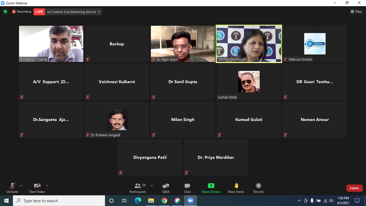Click the volume icon in system tray
Screen dimensions: 366x206
tap(331, 201)
